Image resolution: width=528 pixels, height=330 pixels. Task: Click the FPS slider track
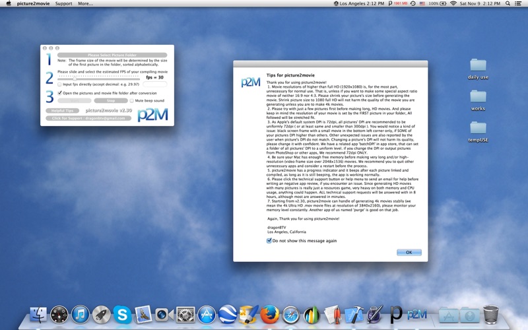[x=98, y=79]
